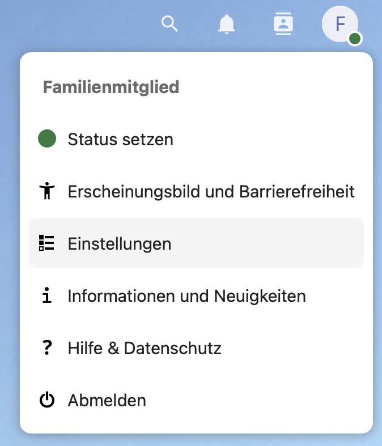This screenshot has height=446, width=382.
Task: Click the accessibility person icon
Action: pos(47,191)
